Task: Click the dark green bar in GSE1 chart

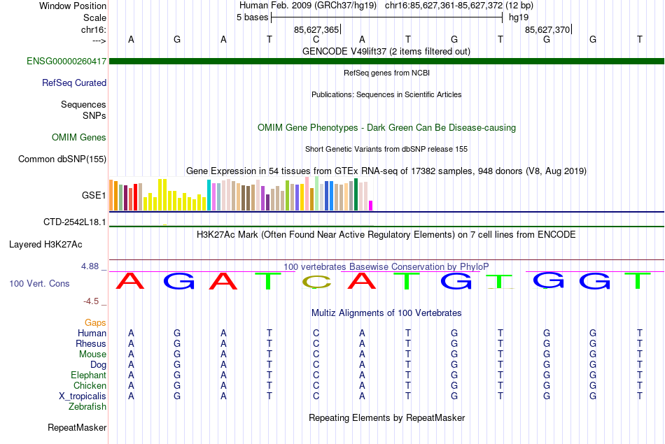Action: (356, 194)
